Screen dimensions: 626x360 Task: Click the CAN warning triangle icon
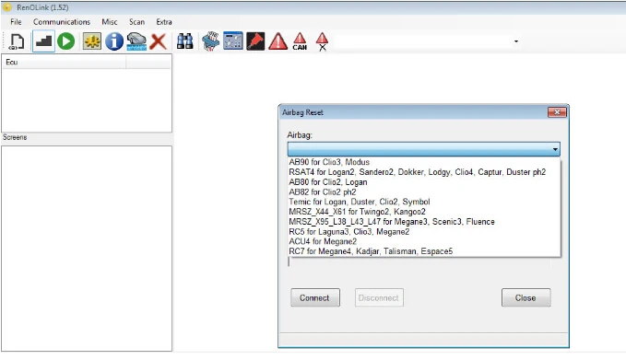tap(300, 41)
